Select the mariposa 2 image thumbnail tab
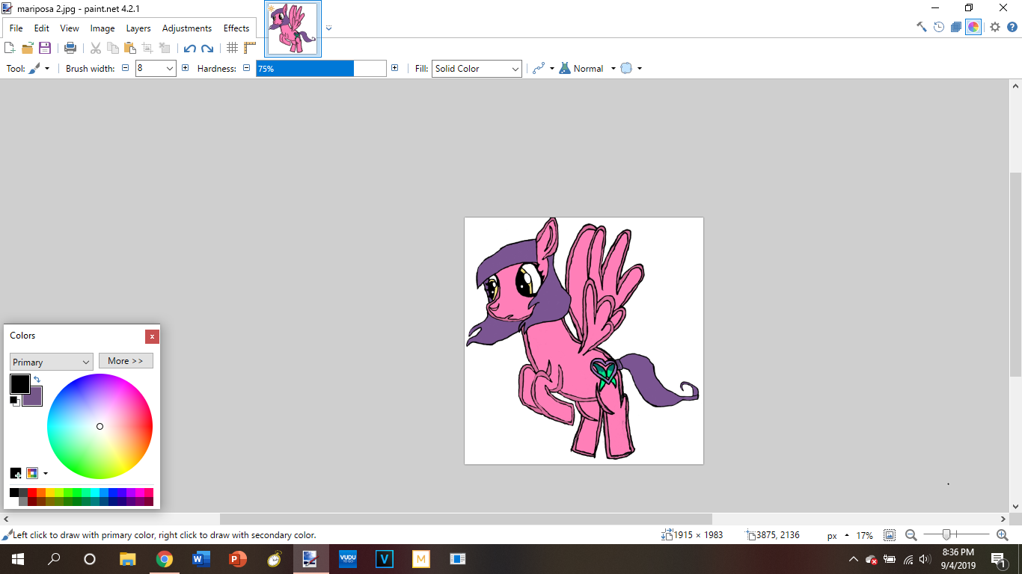 click(x=293, y=28)
